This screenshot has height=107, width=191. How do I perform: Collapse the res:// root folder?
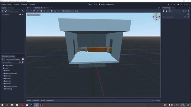(x=2, y=68)
